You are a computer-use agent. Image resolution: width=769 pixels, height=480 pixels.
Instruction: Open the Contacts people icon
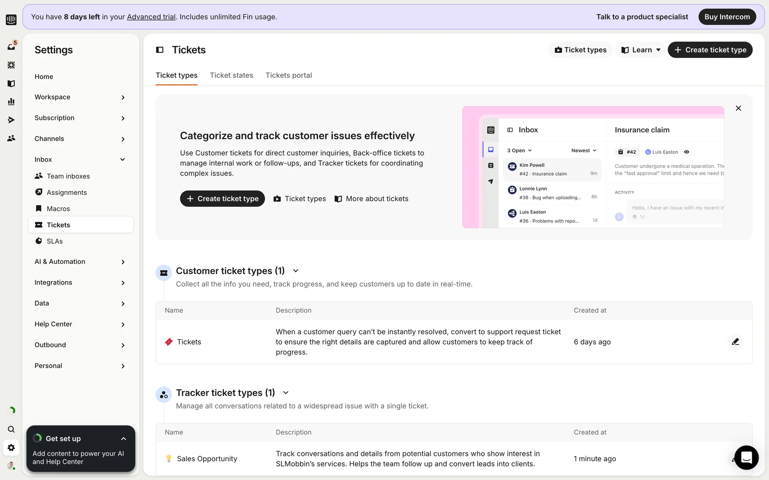[11, 138]
